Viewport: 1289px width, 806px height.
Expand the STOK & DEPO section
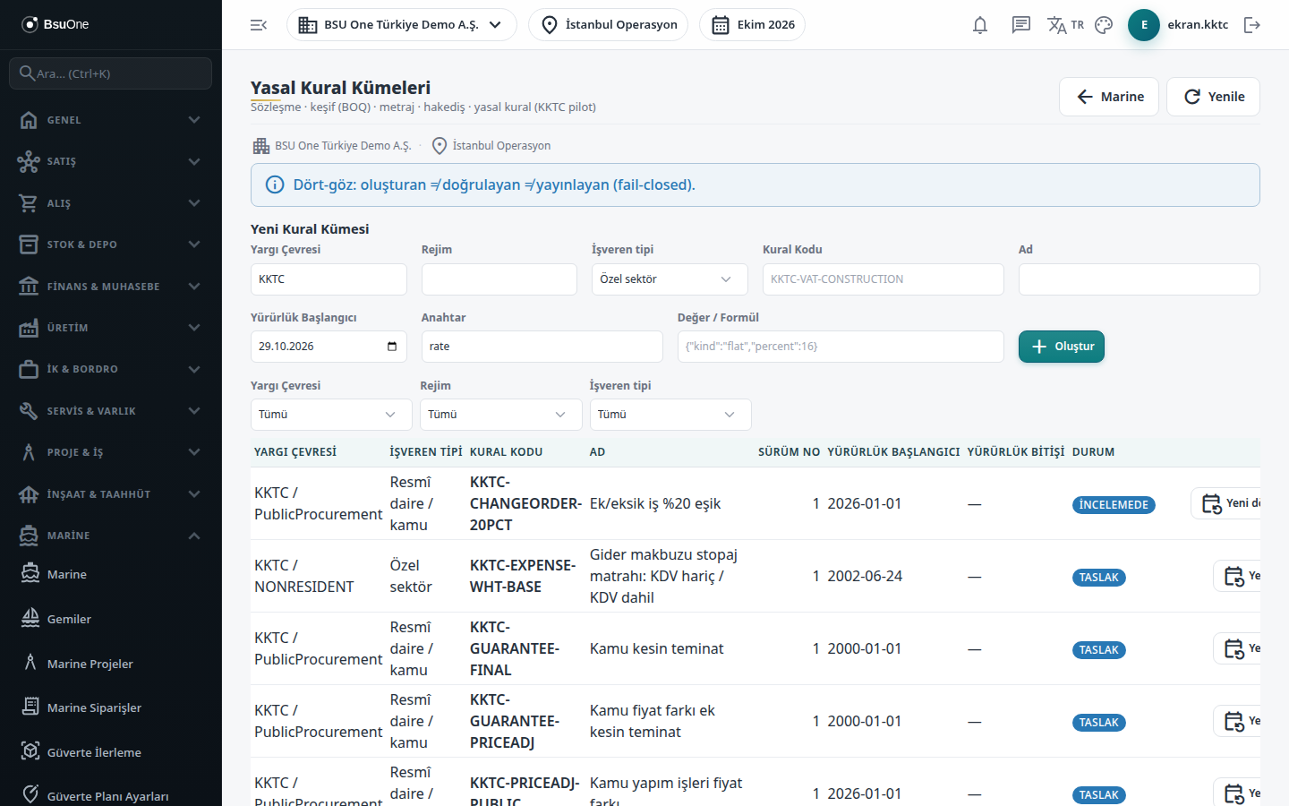click(111, 244)
